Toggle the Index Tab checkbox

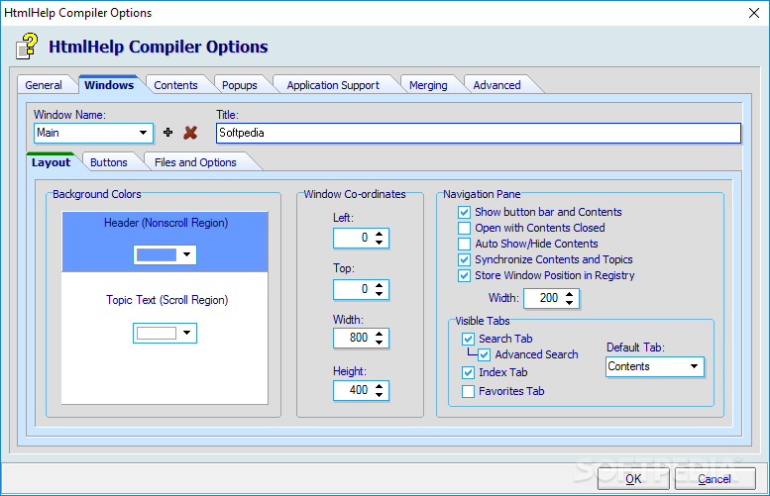point(468,373)
